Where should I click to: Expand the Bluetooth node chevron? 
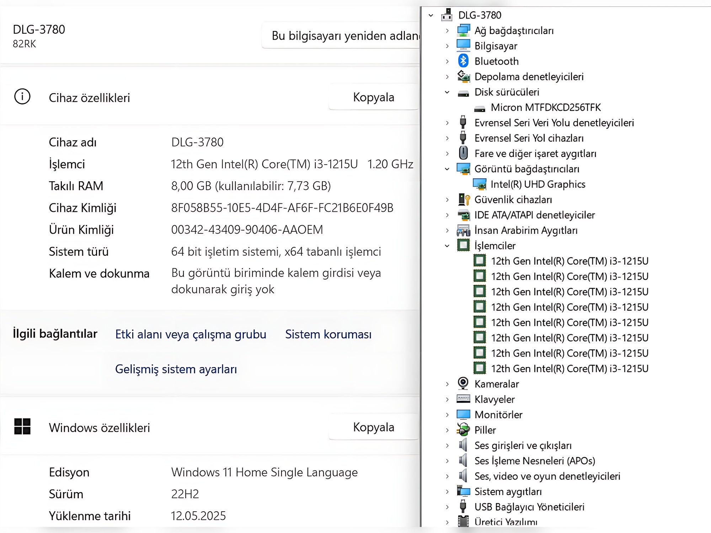tap(447, 61)
